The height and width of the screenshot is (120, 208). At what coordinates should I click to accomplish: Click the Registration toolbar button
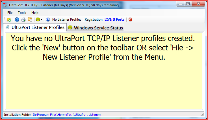pos(94,20)
